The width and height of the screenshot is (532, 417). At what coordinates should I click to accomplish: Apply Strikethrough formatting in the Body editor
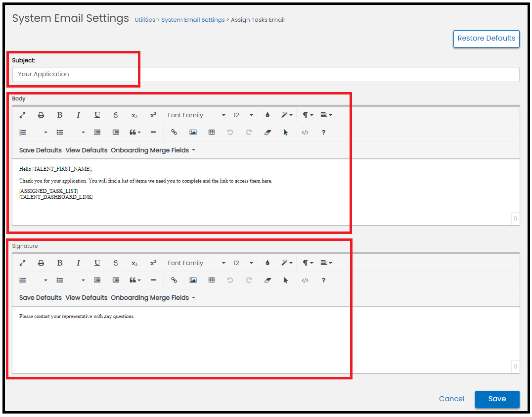pyautogui.click(x=116, y=115)
